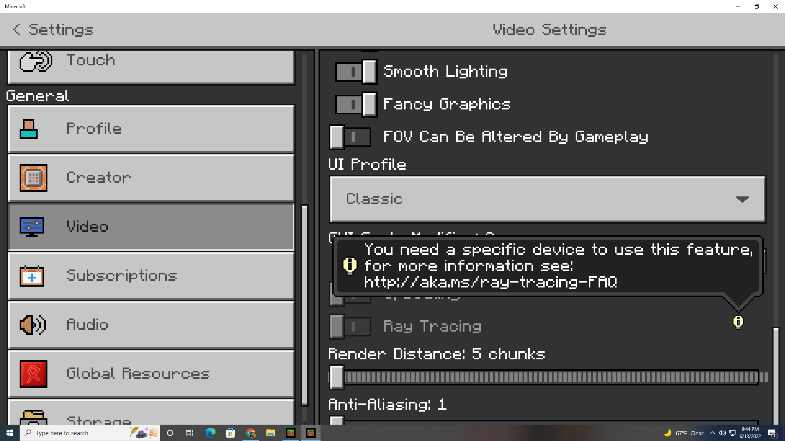Viewport: 785px width, 441px height.
Task: Show hidden system tray icons chevron
Action: coord(713,433)
